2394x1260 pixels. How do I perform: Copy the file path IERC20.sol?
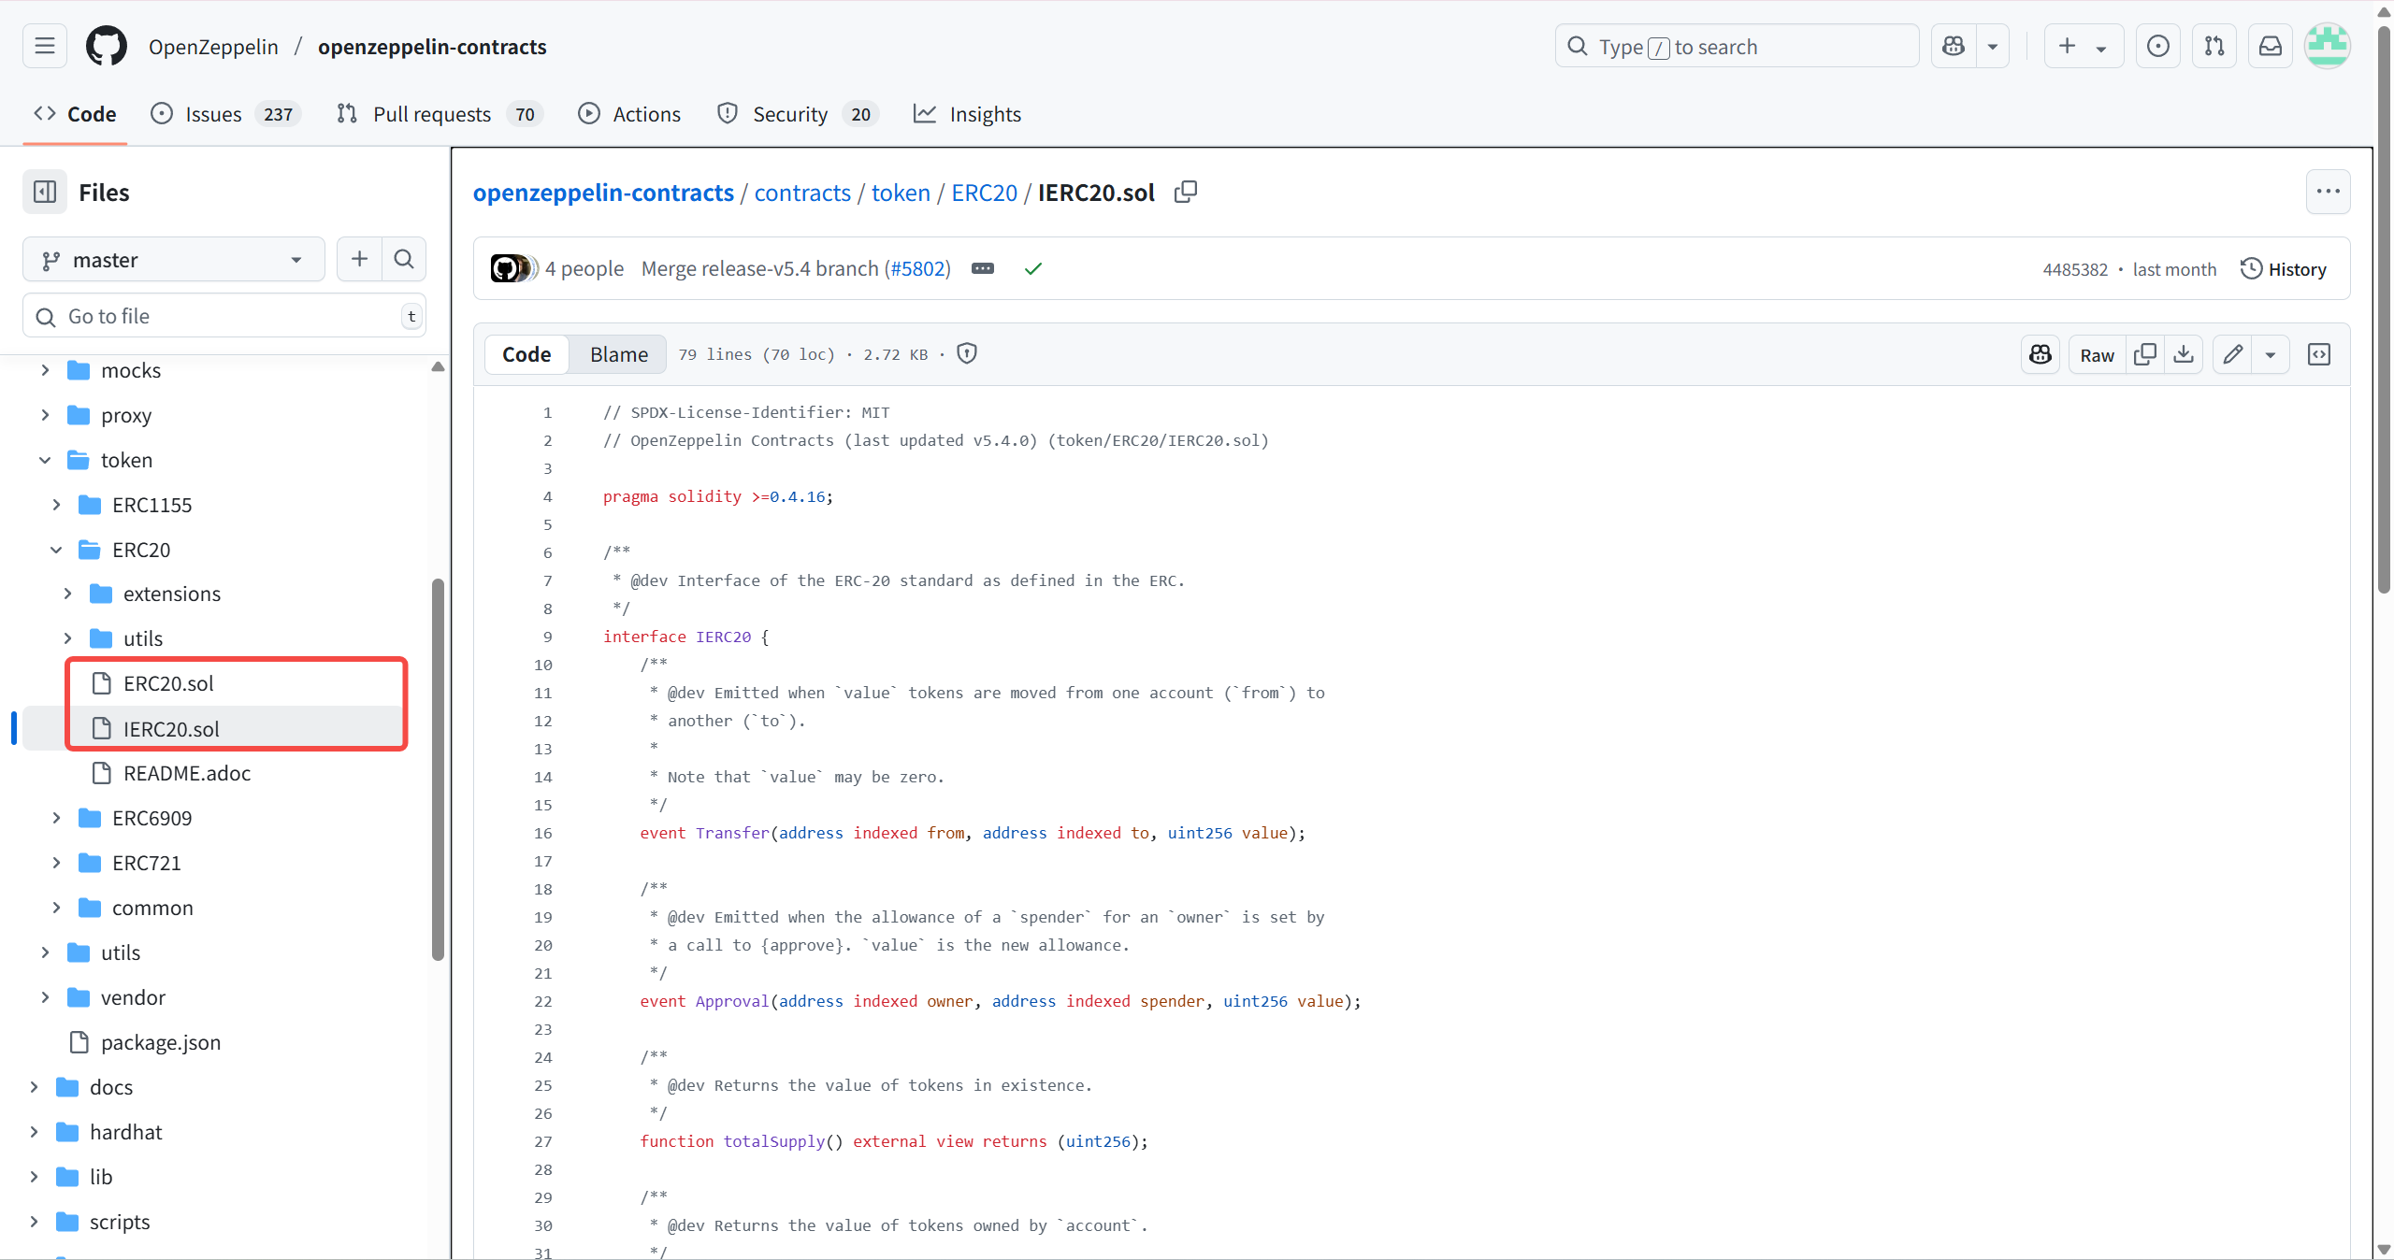pos(1184,193)
